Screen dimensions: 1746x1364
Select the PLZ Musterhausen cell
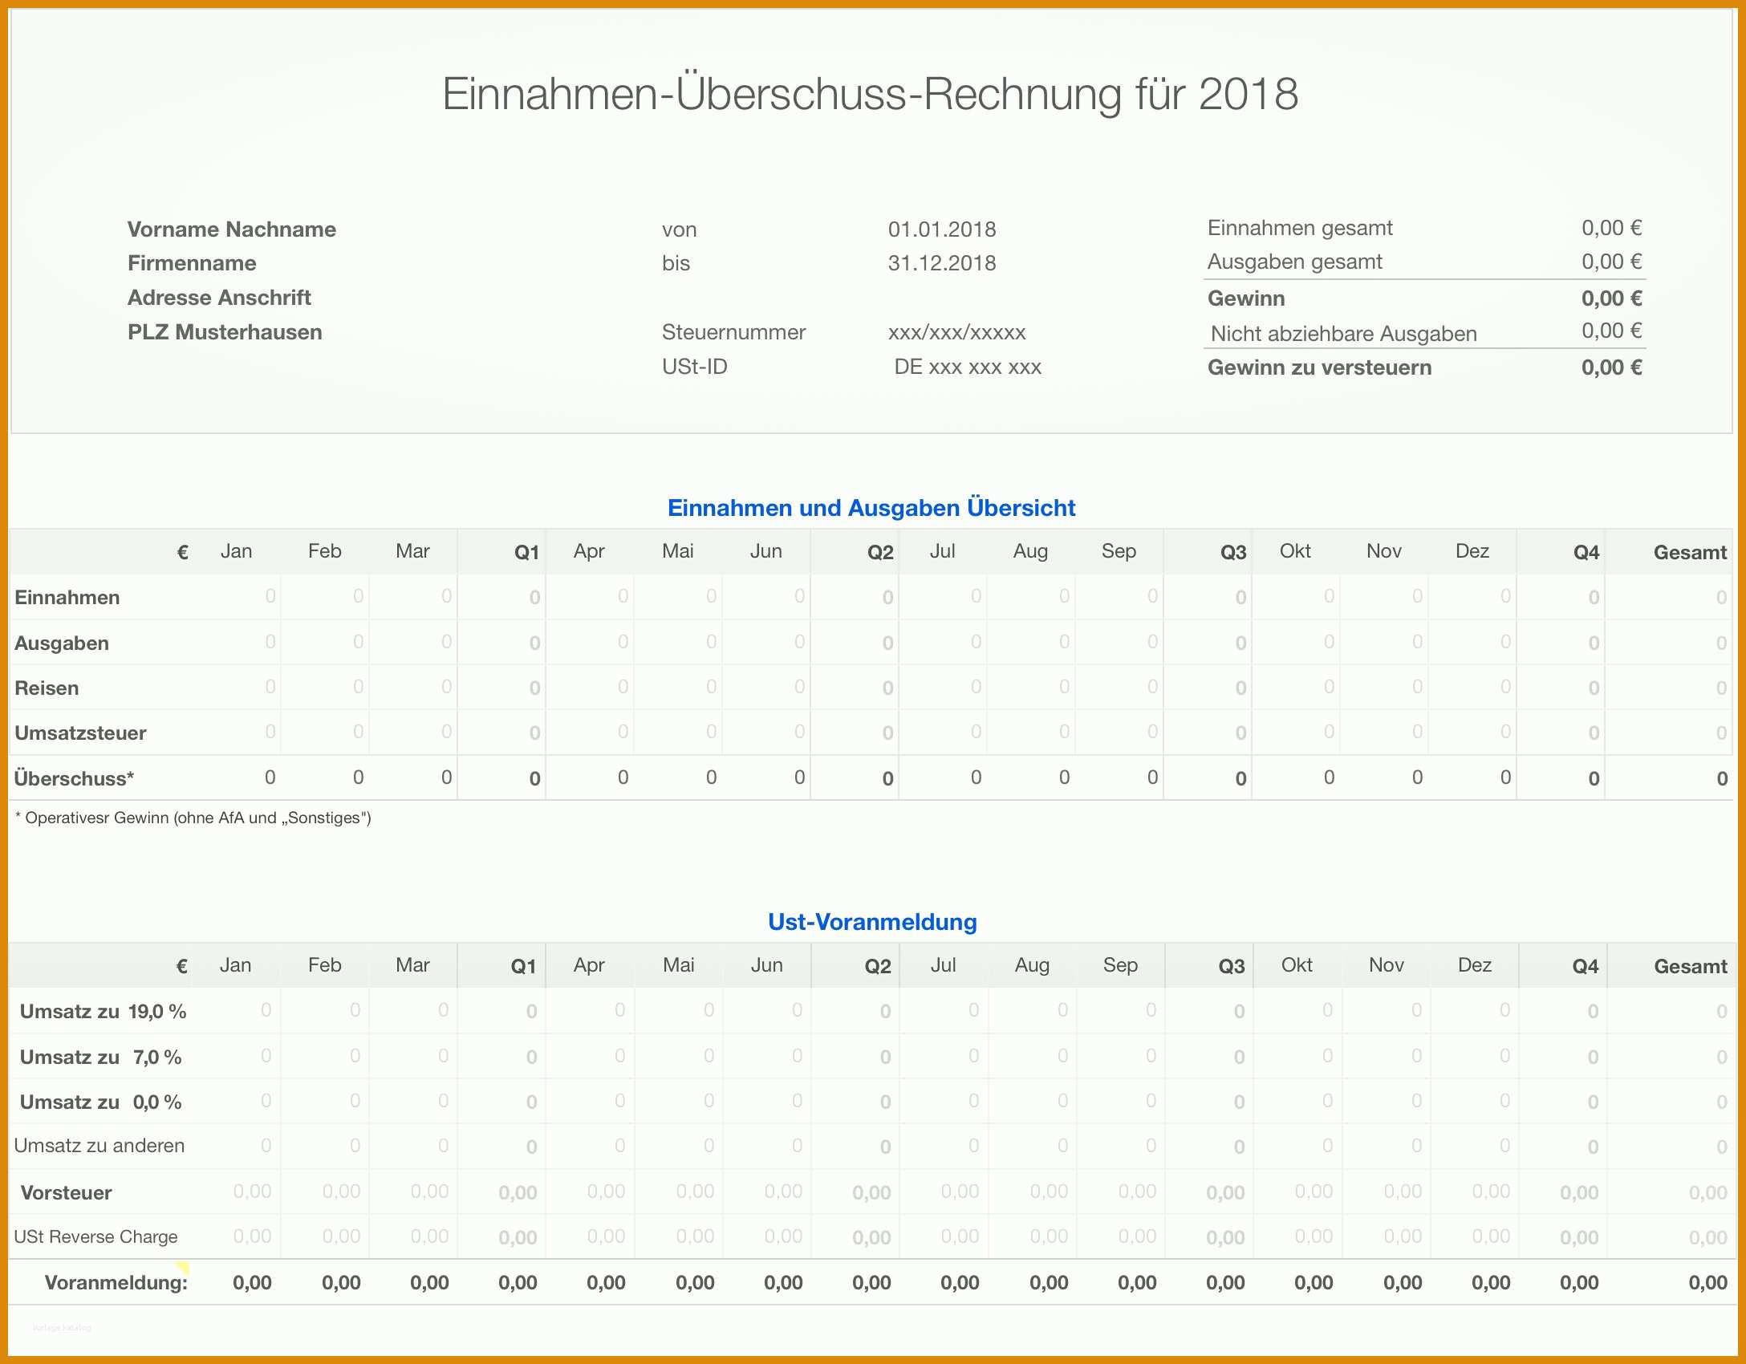coord(225,332)
